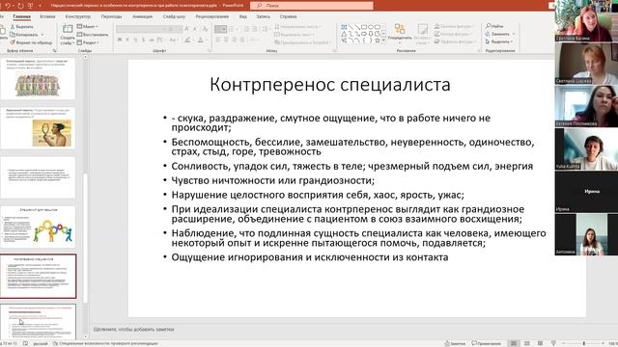Click the slide title Контрперенос специалиста

pos(330,84)
